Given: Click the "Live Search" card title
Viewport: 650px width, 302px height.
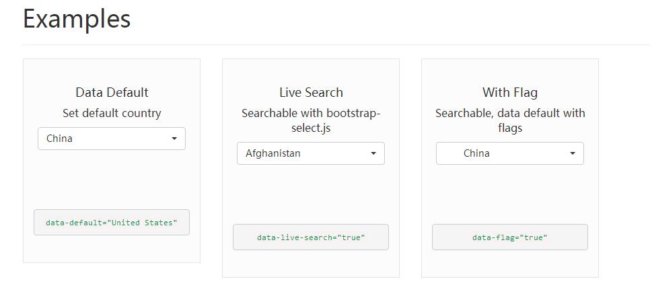Looking at the screenshot, I should [x=311, y=92].
